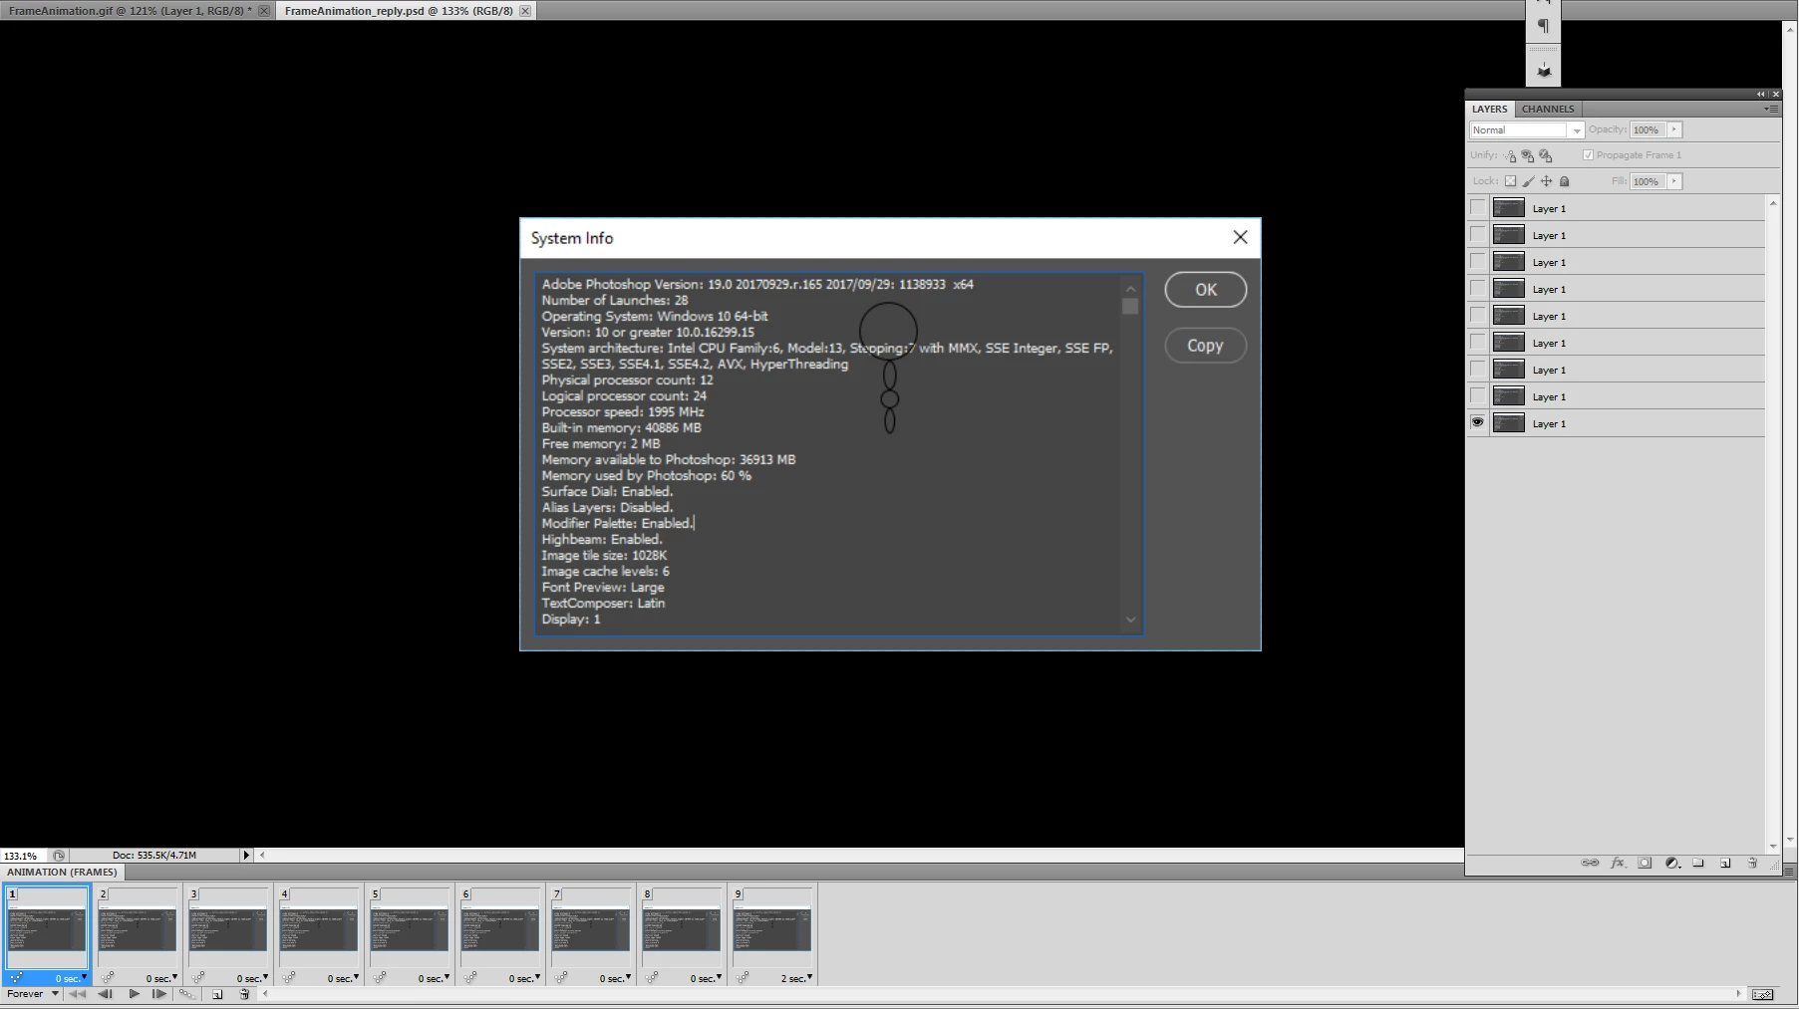1799x1009 pixels.
Task: Select FrameAnimation_reply.psd document tab
Action: 399,11
